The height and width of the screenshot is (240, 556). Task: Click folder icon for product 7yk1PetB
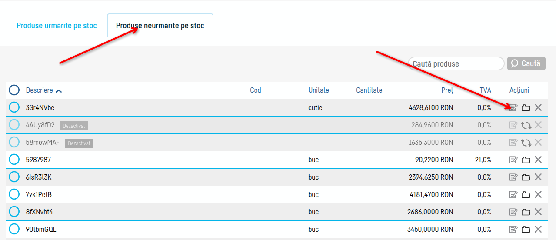pyautogui.click(x=526, y=195)
